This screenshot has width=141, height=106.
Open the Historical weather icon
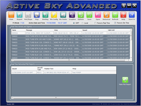(x=107, y=15)
